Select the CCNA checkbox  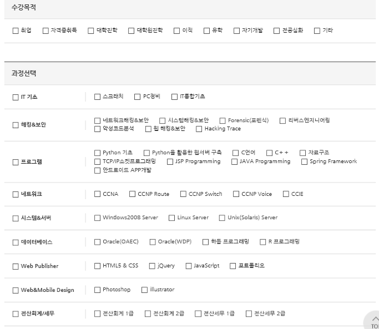(x=98, y=194)
